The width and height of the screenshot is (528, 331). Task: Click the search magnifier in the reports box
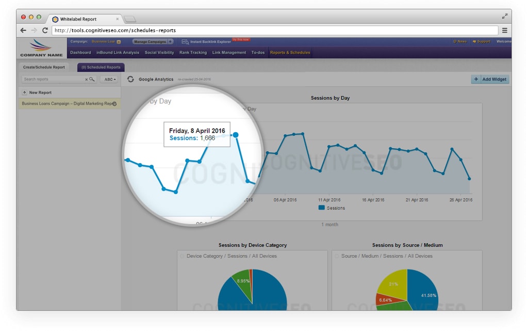coord(92,80)
